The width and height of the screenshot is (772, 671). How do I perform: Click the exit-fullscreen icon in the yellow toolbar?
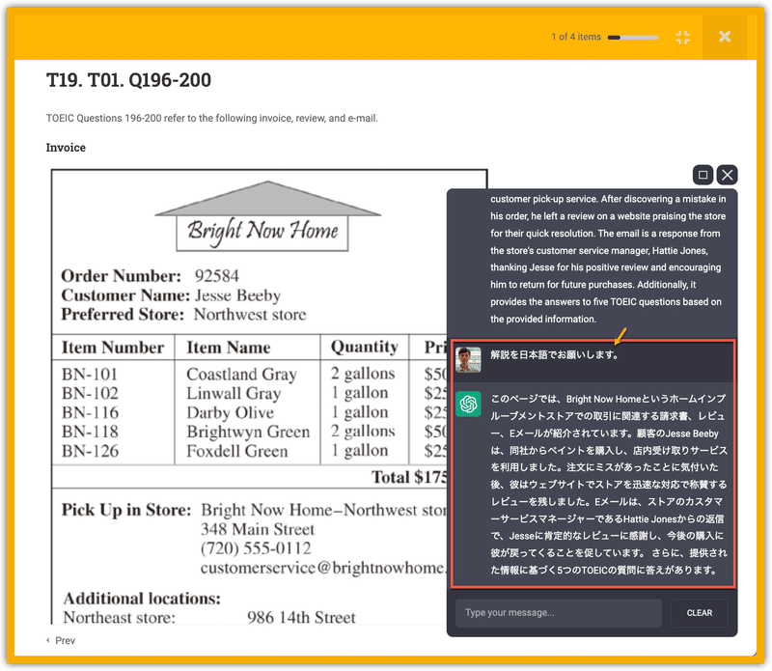click(683, 37)
